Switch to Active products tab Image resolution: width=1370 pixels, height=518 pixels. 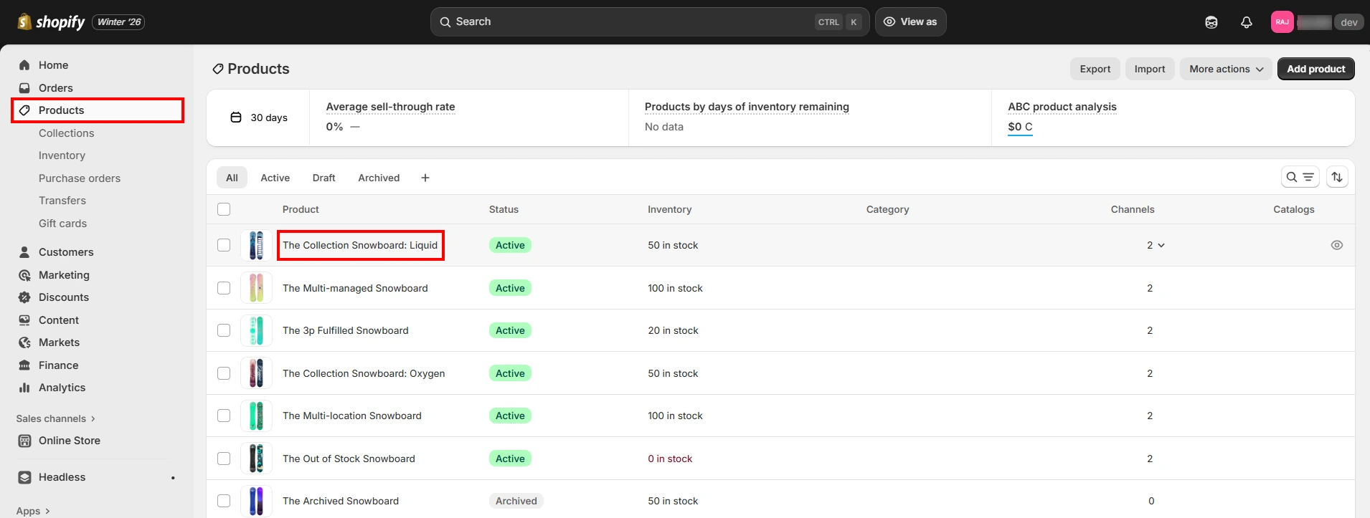[x=275, y=178]
